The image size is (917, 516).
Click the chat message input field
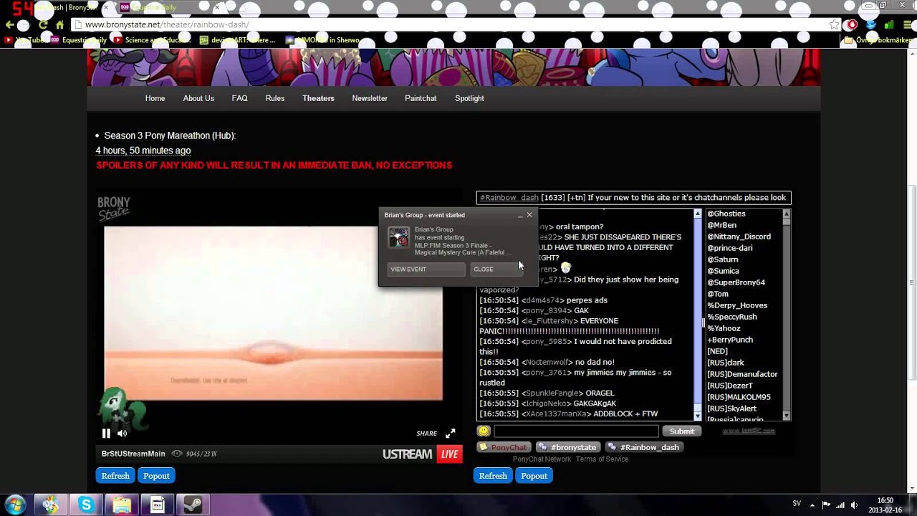[575, 431]
